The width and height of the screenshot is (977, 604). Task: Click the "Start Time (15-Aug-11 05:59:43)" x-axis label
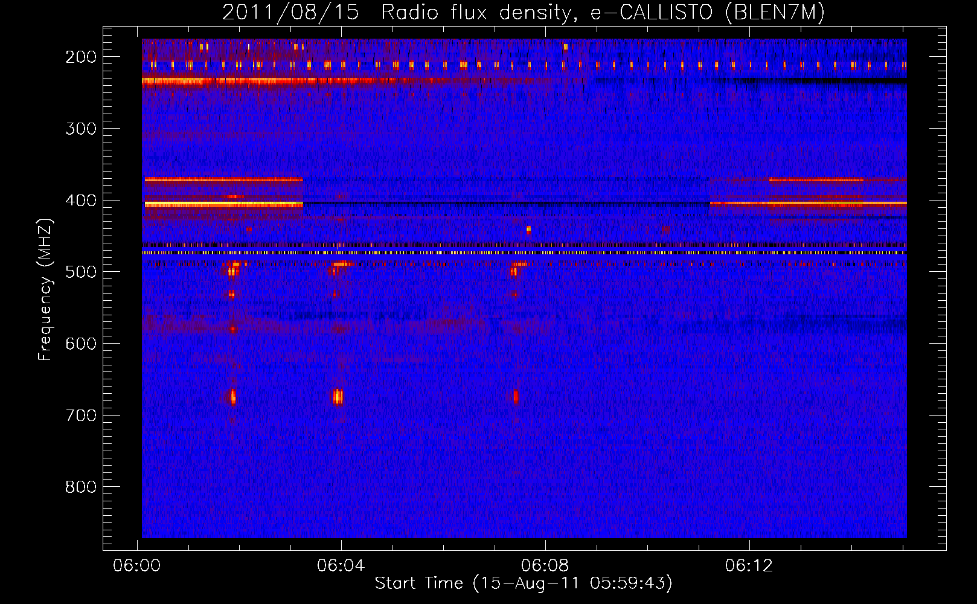point(524,583)
